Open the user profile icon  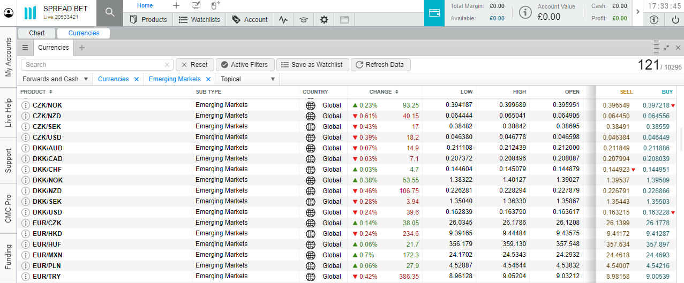(9, 12)
